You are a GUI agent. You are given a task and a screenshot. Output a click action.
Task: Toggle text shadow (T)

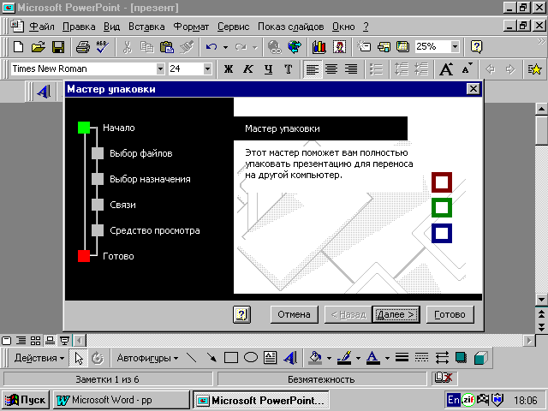[x=288, y=68]
